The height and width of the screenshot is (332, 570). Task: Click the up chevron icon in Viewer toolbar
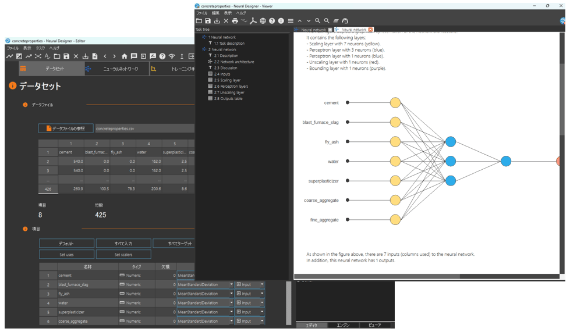coord(299,21)
